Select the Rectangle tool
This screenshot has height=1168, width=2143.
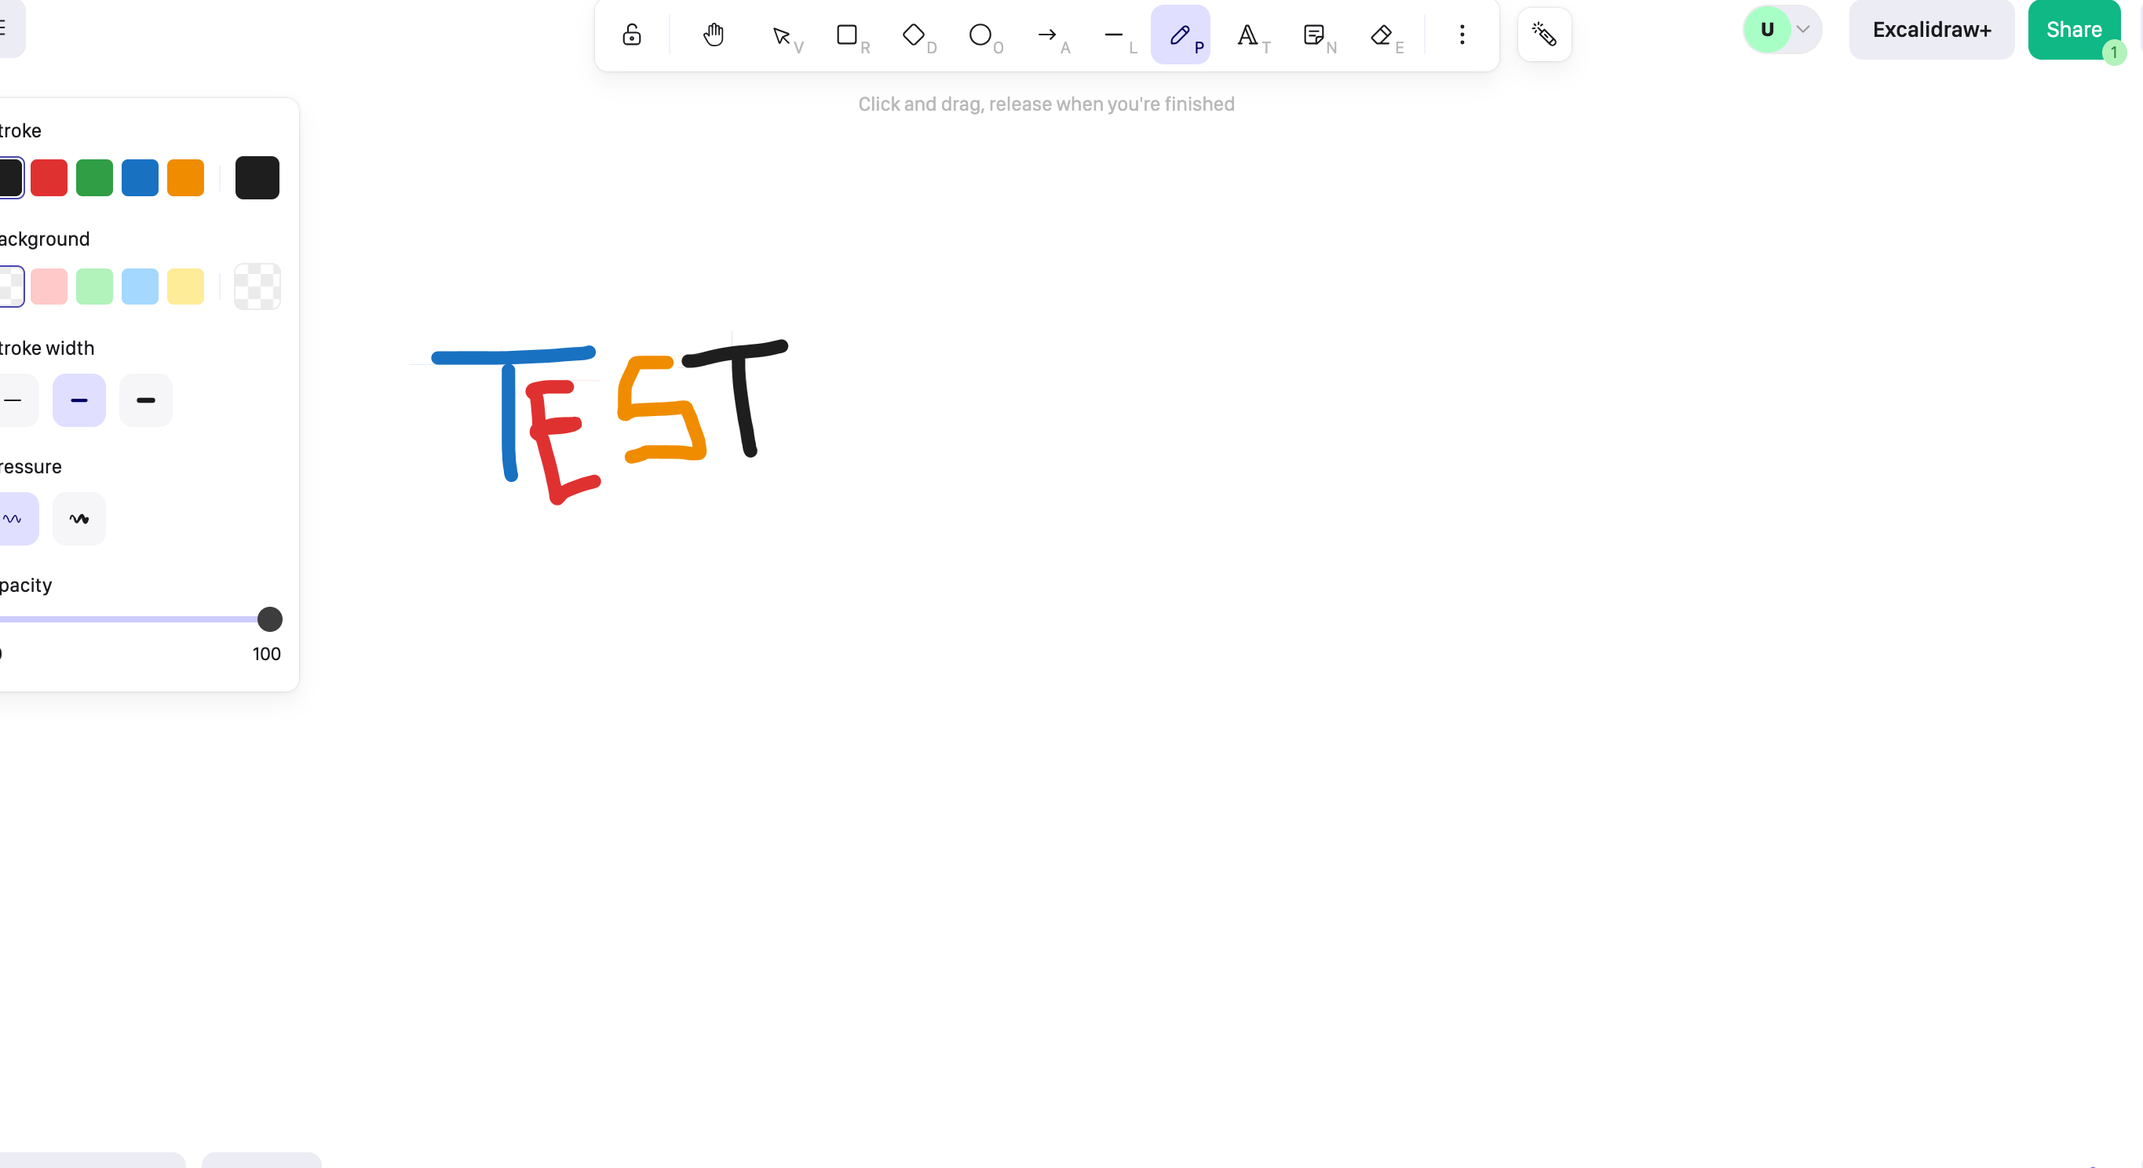point(847,35)
